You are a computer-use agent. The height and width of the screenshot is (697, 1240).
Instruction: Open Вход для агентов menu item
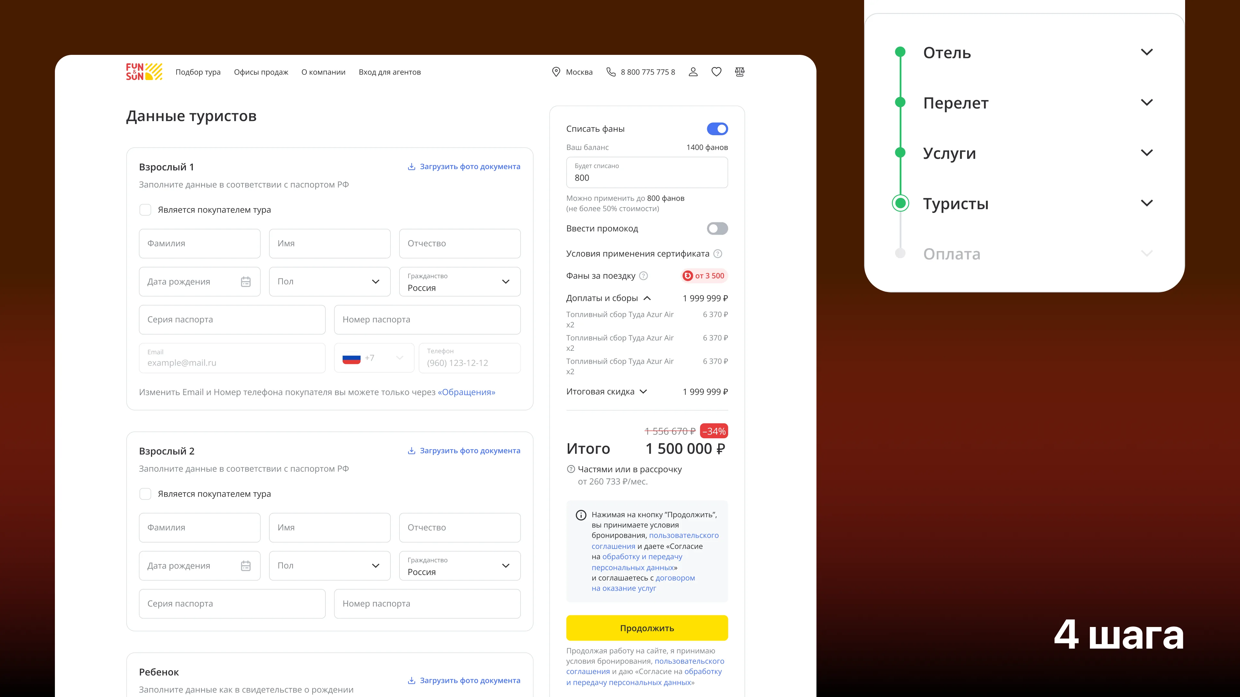coord(389,72)
